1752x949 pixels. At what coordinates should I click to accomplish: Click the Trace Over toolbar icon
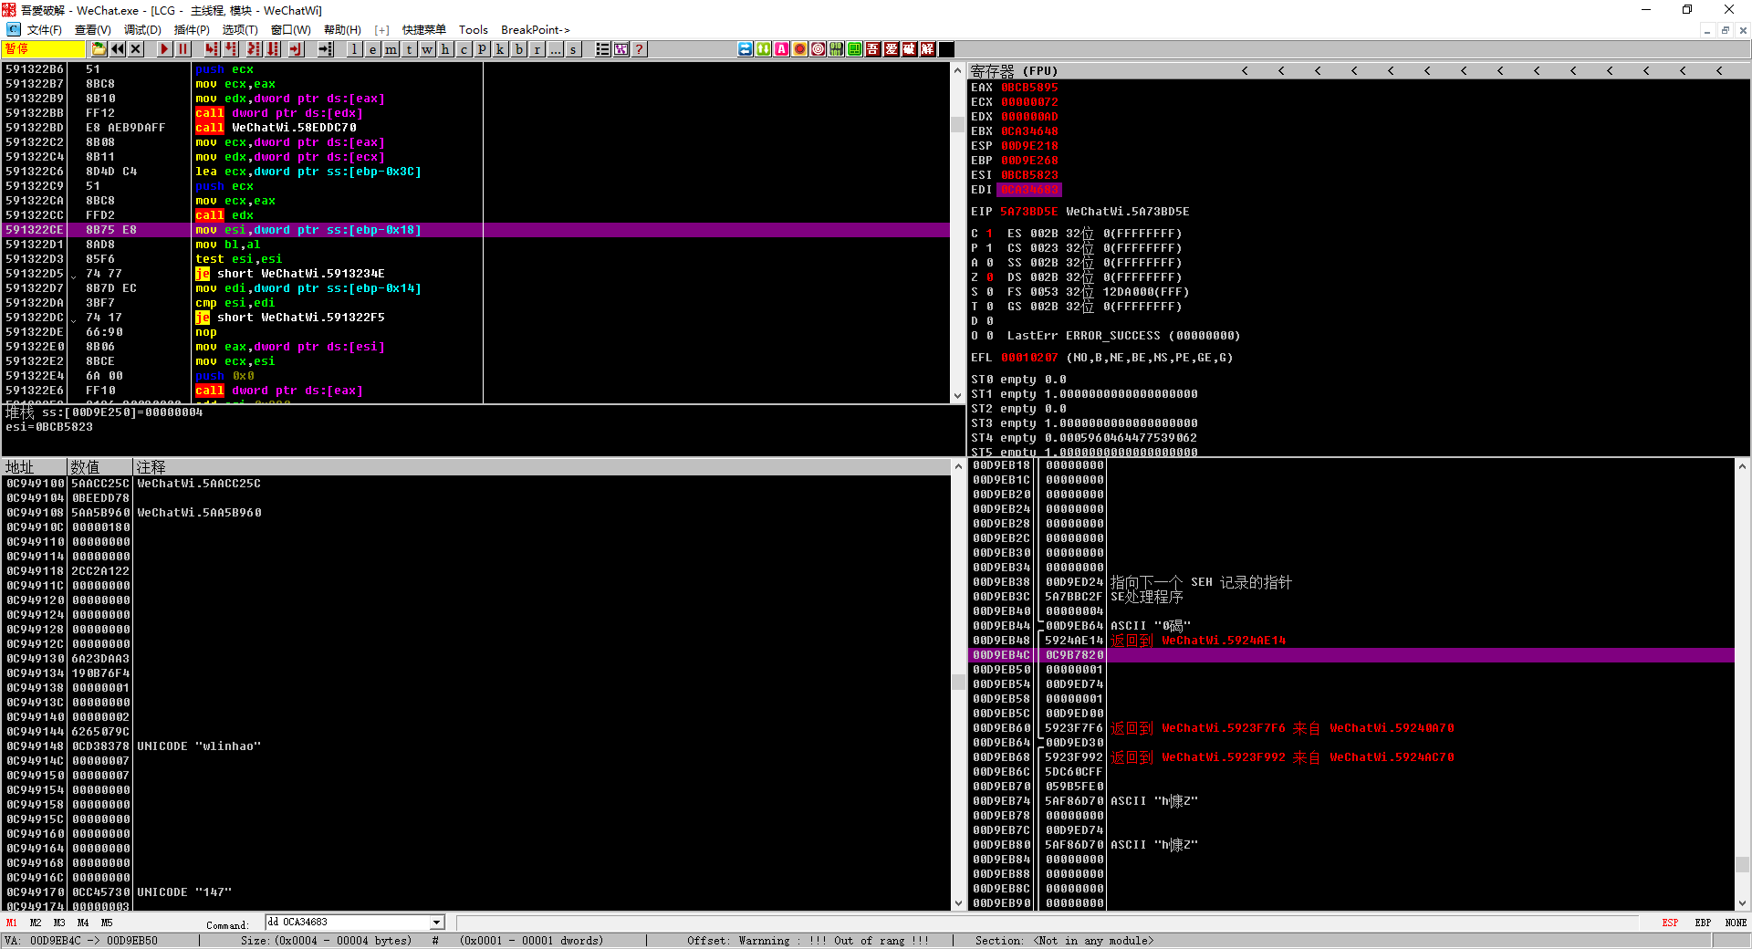click(x=273, y=49)
